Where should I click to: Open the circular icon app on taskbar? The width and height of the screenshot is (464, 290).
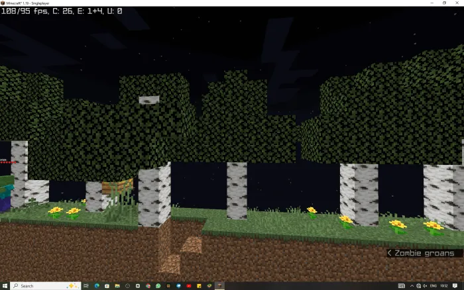pyautogui.click(x=127, y=286)
